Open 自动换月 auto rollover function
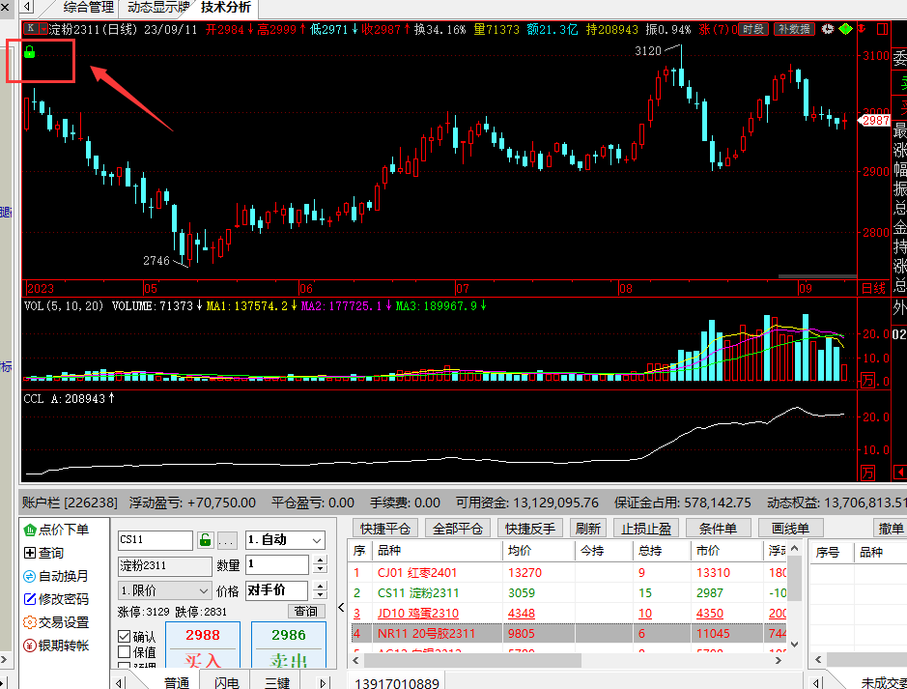 point(63,576)
